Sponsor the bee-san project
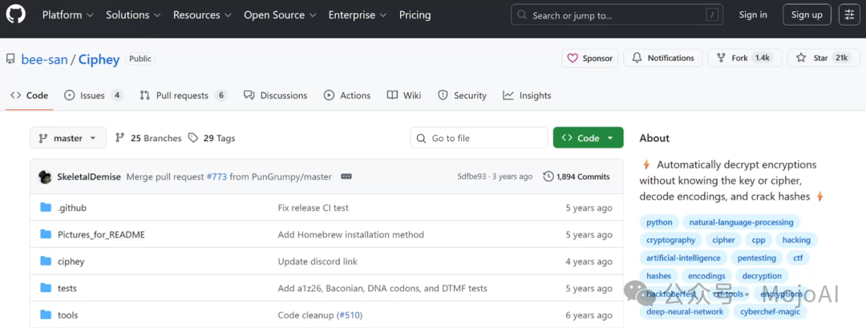The width and height of the screenshot is (866, 328). tap(589, 58)
